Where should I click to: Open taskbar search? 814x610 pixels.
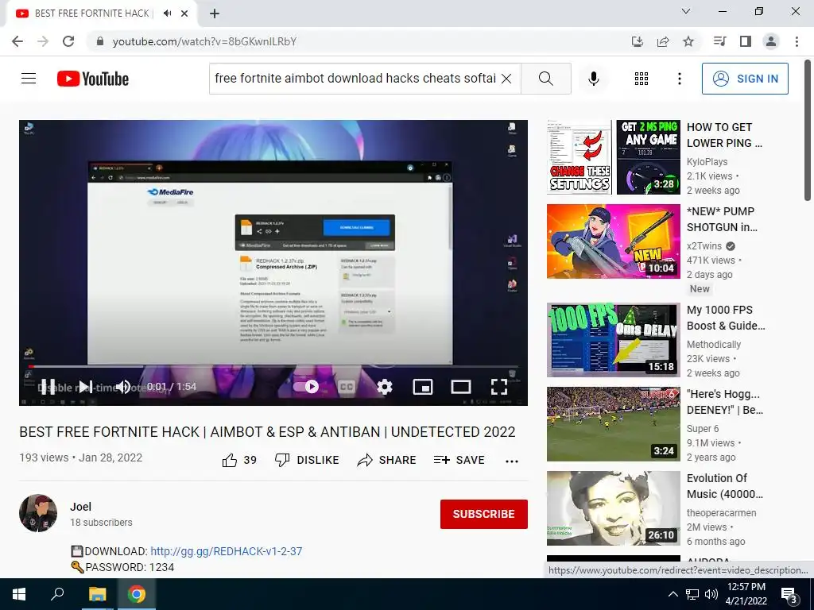point(57,594)
